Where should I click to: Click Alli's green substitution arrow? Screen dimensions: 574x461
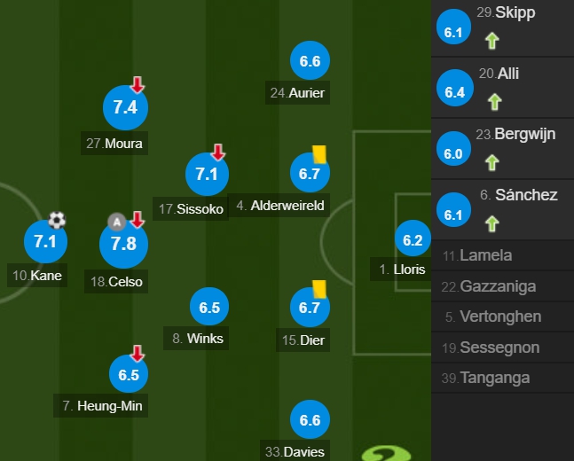pos(494,102)
